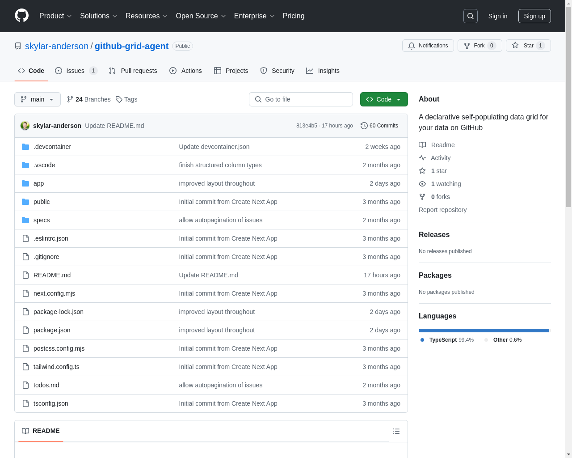
Task: Switch to the Pull requests tab
Action: pyautogui.click(x=133, y=71)
